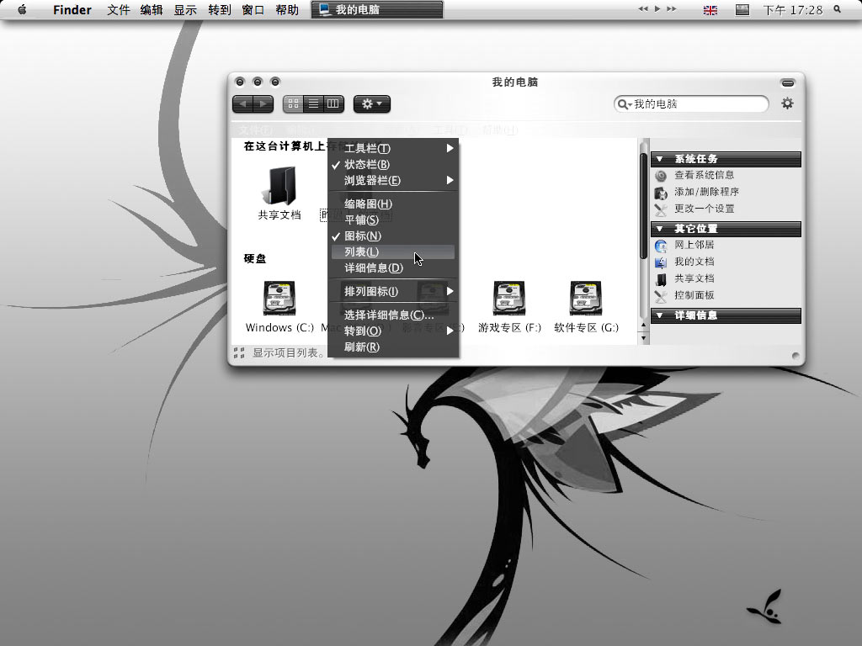862x646 pixels.
Task: Open the 我的文档 link
Action: pos(694,262)
